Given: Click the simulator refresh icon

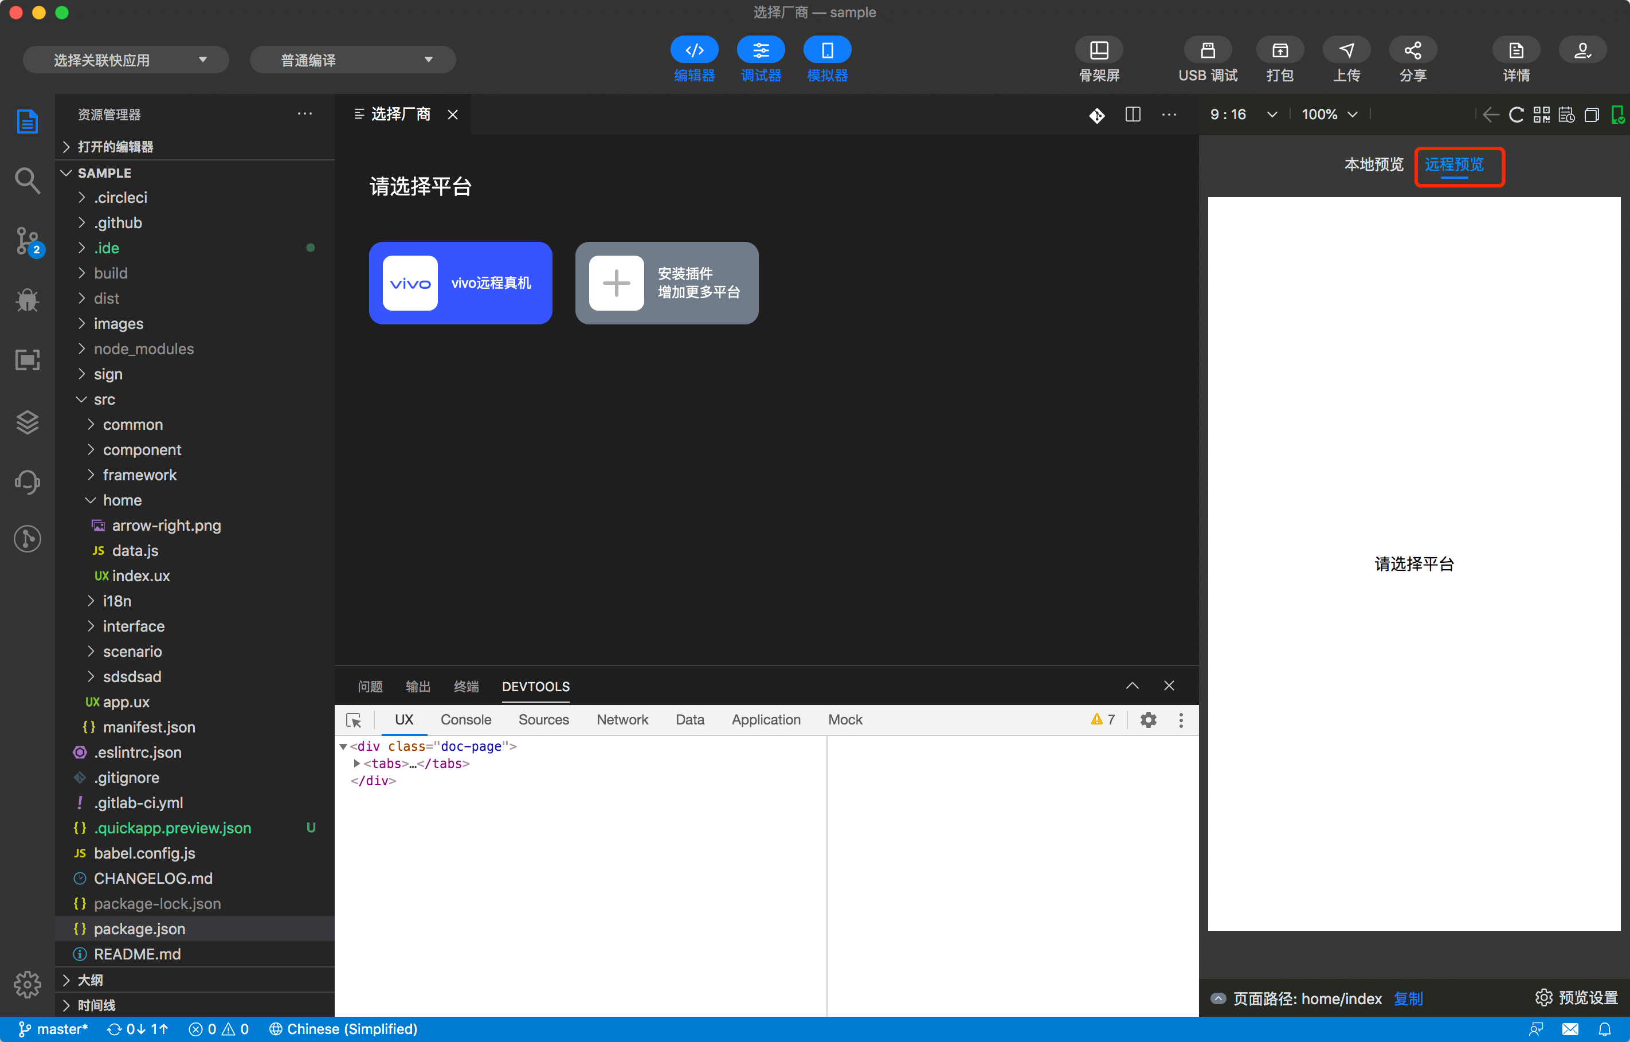Looking at the screenshot, I should click(x=1517, y=115).
